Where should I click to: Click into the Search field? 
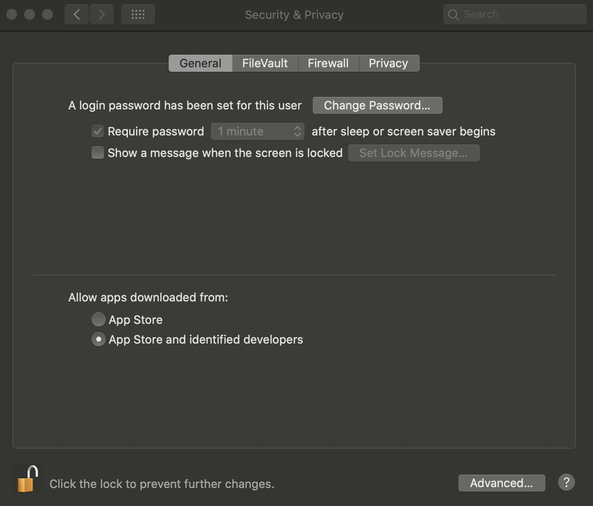coord(520,14)
